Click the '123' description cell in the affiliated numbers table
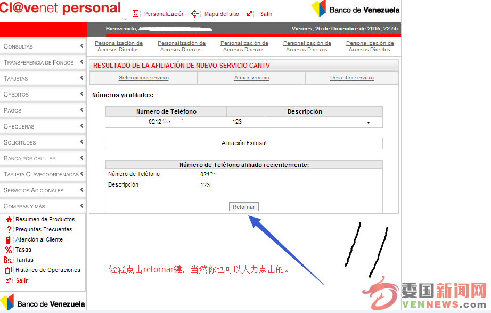This screenshot has width=491, height=313. pyautogui.click(x=237, y=122)
